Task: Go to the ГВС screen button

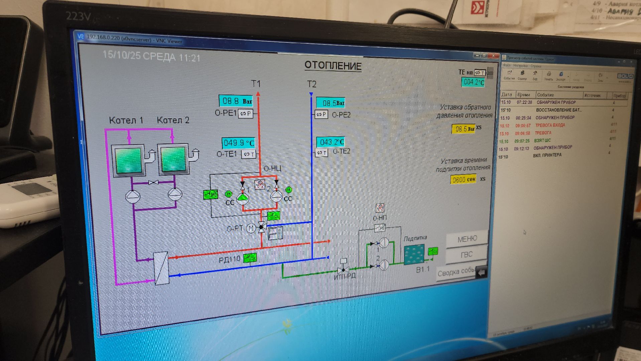Action: point(466,255)
